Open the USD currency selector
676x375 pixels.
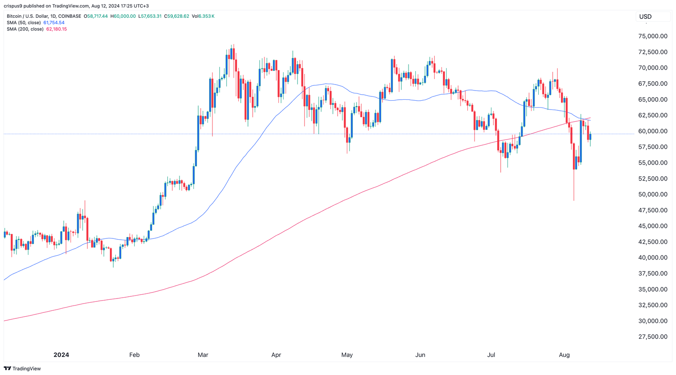coord(653,16)
